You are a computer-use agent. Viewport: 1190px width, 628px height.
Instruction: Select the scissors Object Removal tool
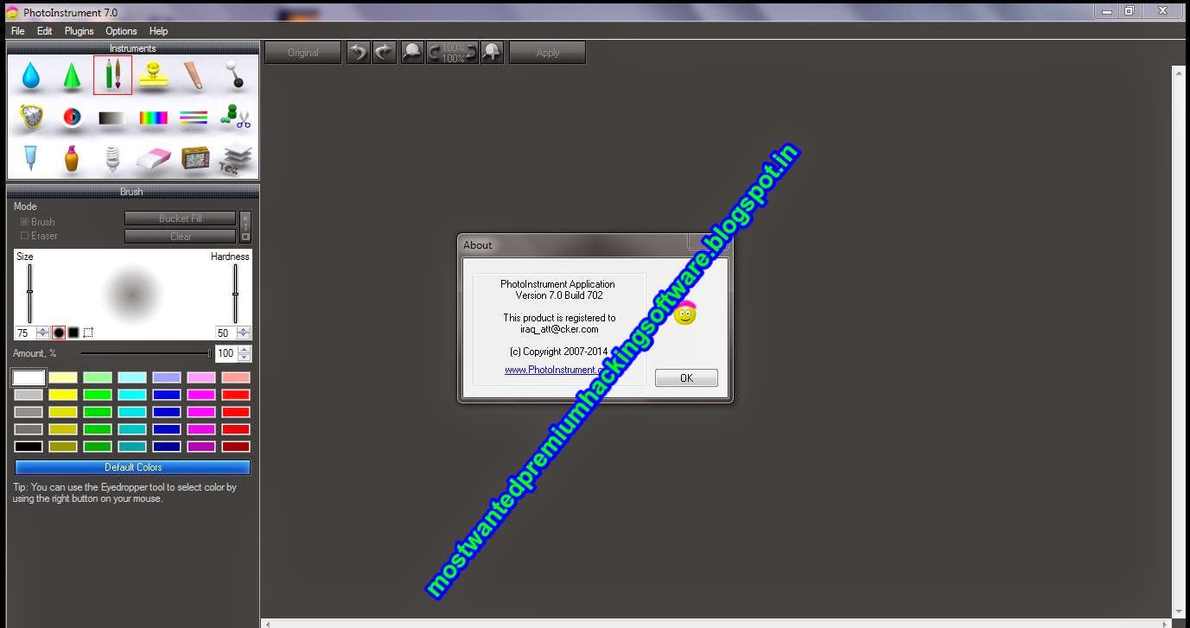(x=235, y=117)
